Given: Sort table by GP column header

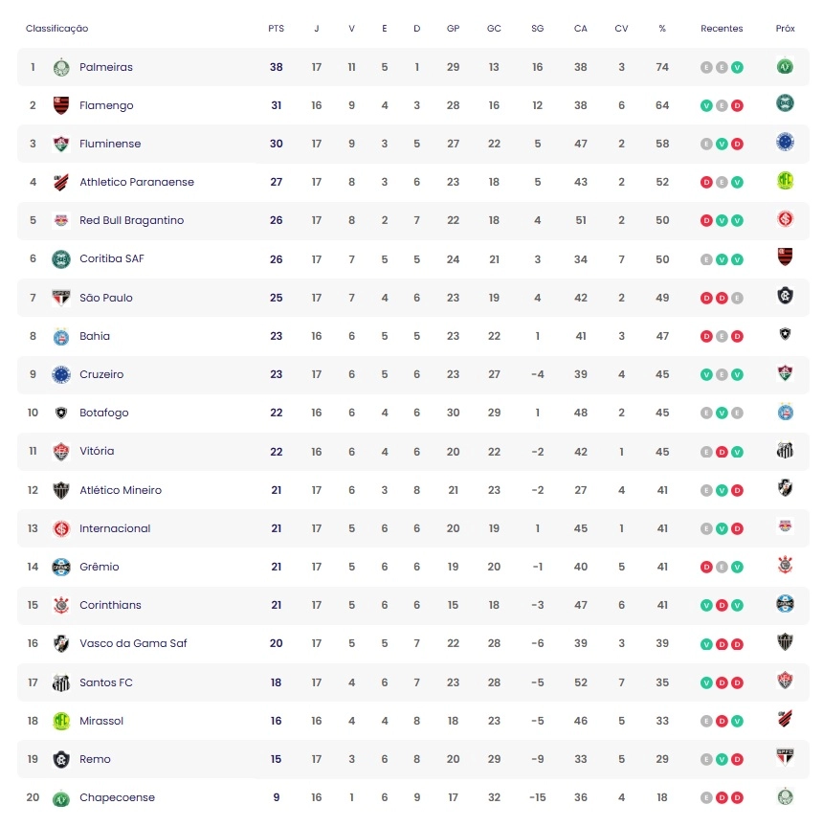Looking at the screenshot, I should point(453,29).
